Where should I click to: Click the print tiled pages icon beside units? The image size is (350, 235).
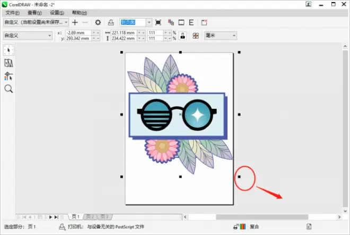[x=196, y=36]
